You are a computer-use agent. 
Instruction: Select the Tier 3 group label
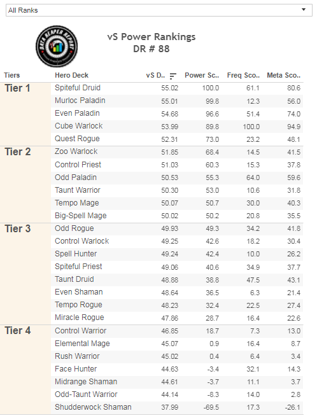(x=18, y=229)
